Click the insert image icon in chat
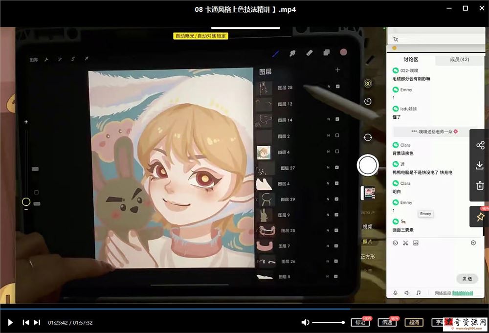This screenshot has width=489, height=333. coord(416,243)
